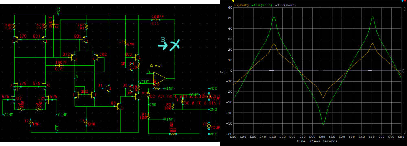Select resistor R47 symbol
Image resolution: width=407 pixels, height=146 pixels.
(46, 26)
